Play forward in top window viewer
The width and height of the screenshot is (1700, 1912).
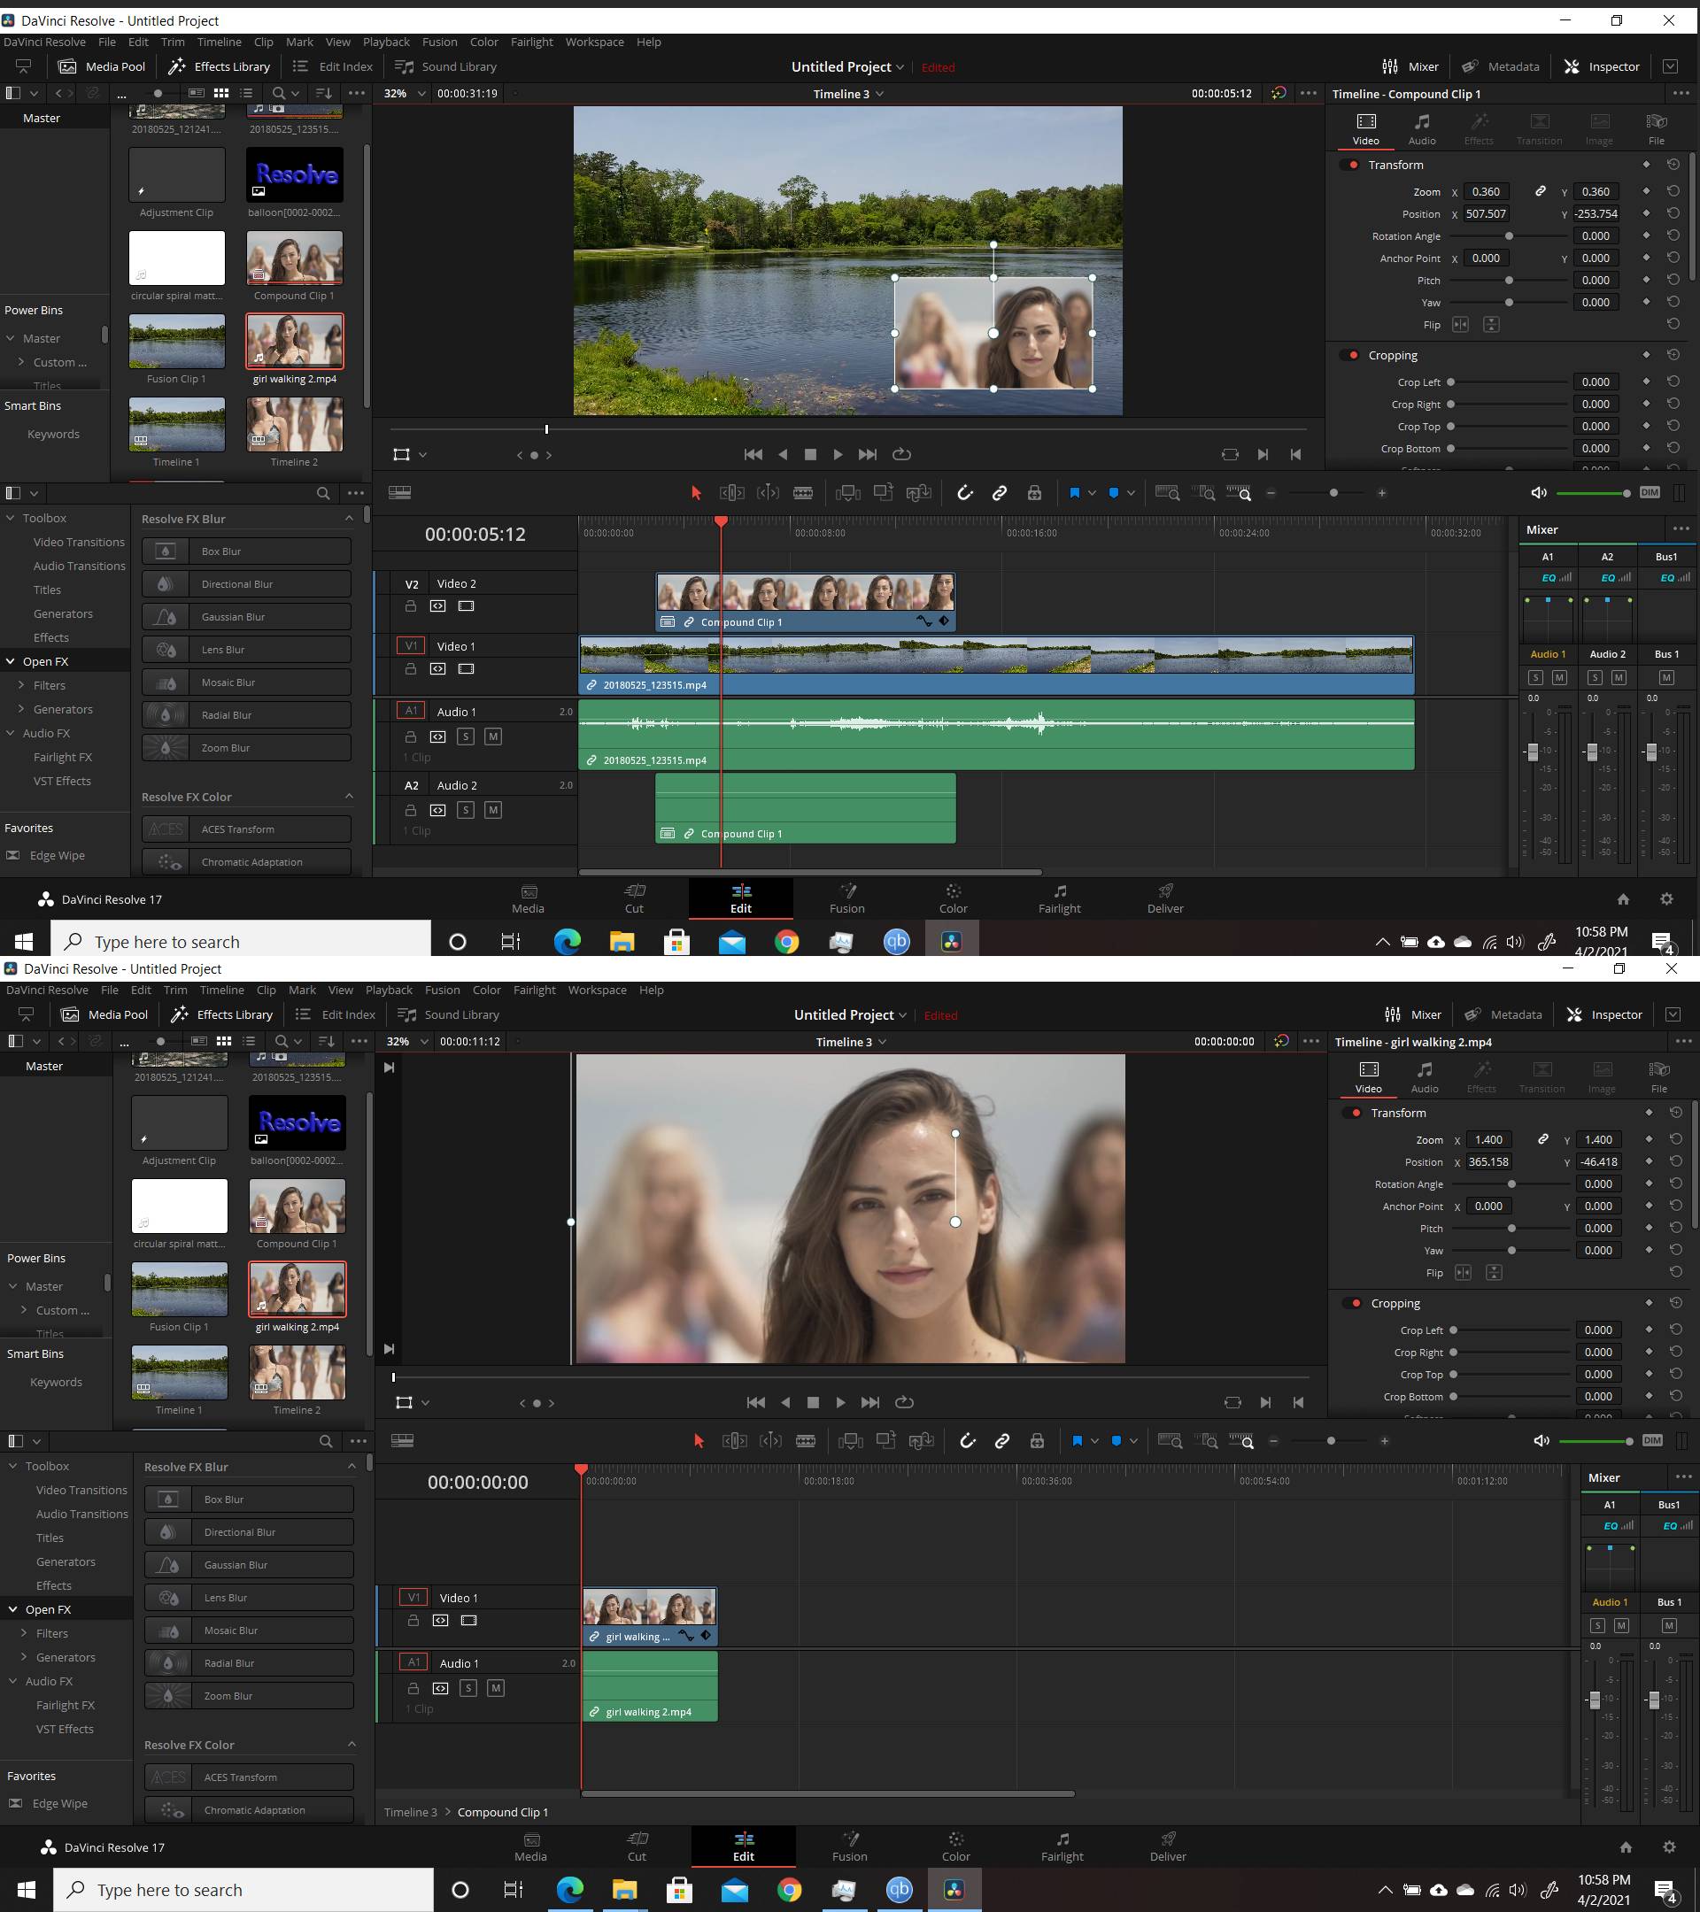coord(838,455)
